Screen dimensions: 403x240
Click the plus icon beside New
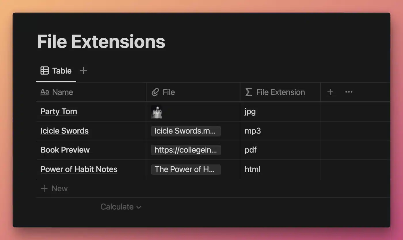coord(44,188)
